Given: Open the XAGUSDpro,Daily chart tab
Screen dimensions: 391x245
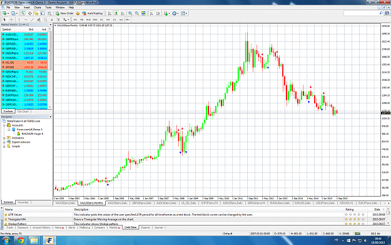Looking at the screenshot, I should coord(117,203).
